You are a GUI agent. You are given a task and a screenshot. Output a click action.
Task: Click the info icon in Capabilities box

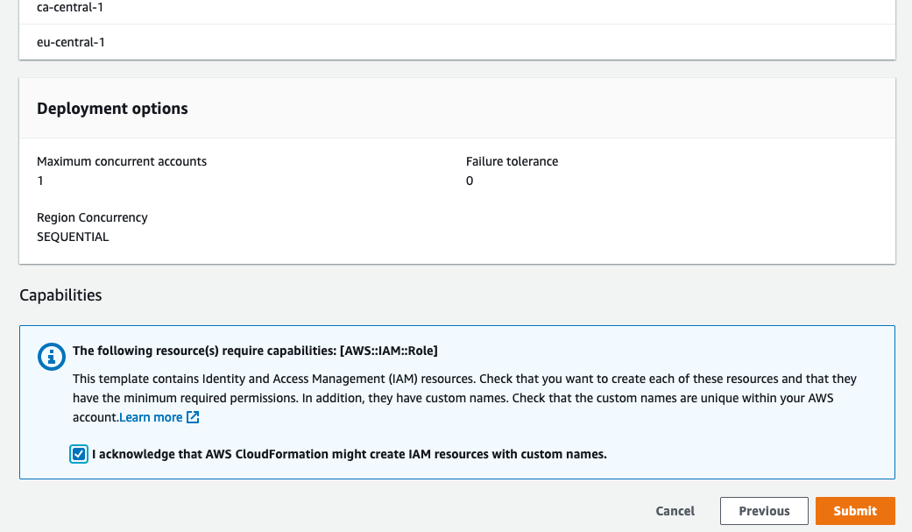point(52,357)
